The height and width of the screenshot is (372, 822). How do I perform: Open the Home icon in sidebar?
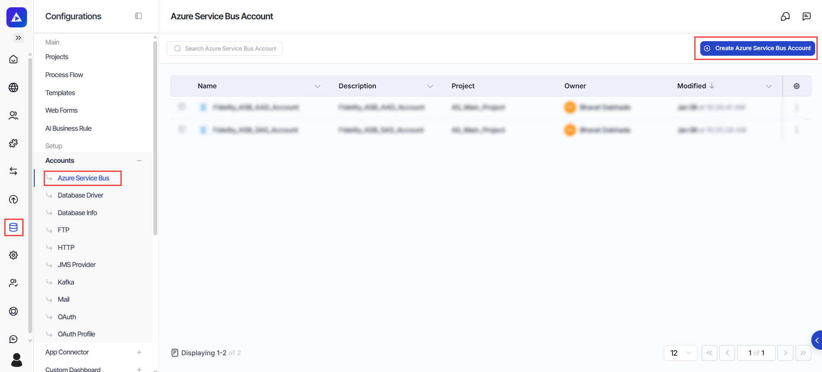tap(14, 59)
